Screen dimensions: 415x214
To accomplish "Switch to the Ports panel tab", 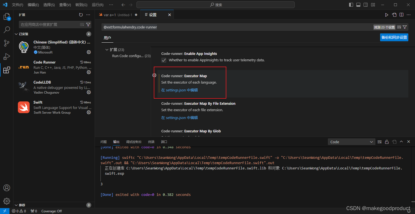I will [164, 142].
